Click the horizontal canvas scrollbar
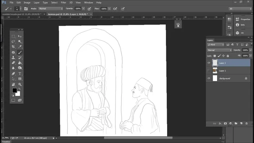 (x=138, y=138)
